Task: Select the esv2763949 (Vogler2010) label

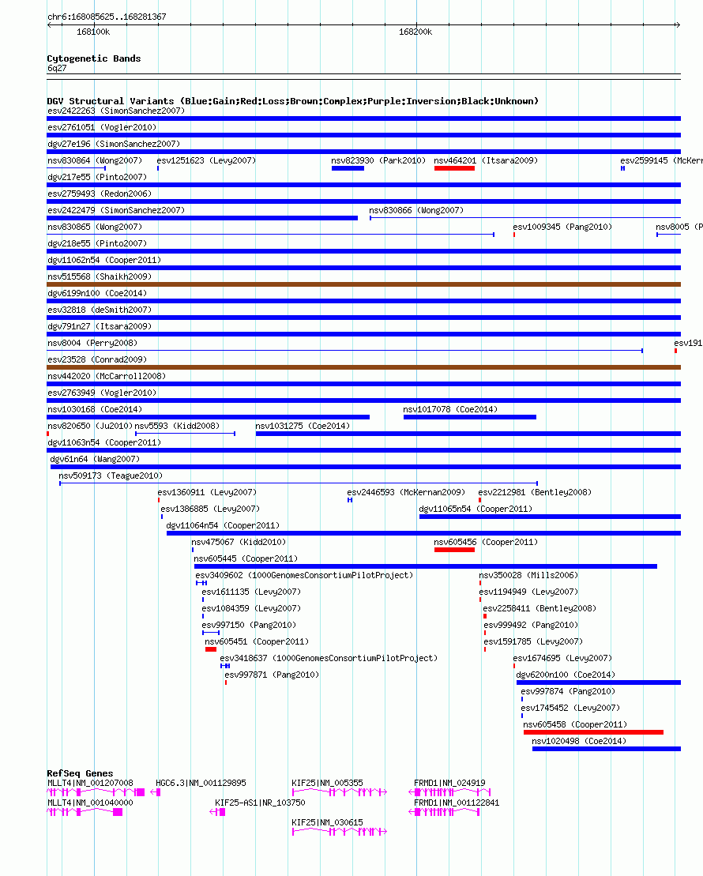Action: coord(102,393)
